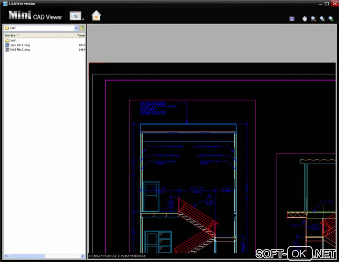This screenshot has height=262, width=339.
Task: Select DWG File 2.dwg
Action: 20,50
